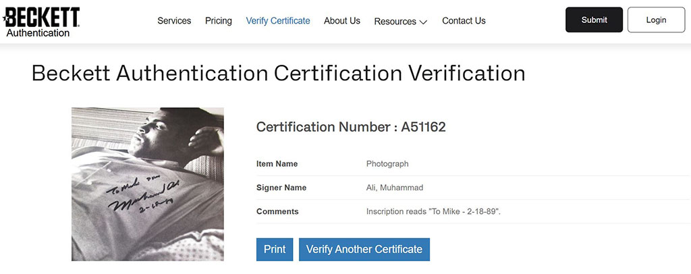The image size is (691, 274).
Task: Print the certificate verification
Action: (275, 249)
